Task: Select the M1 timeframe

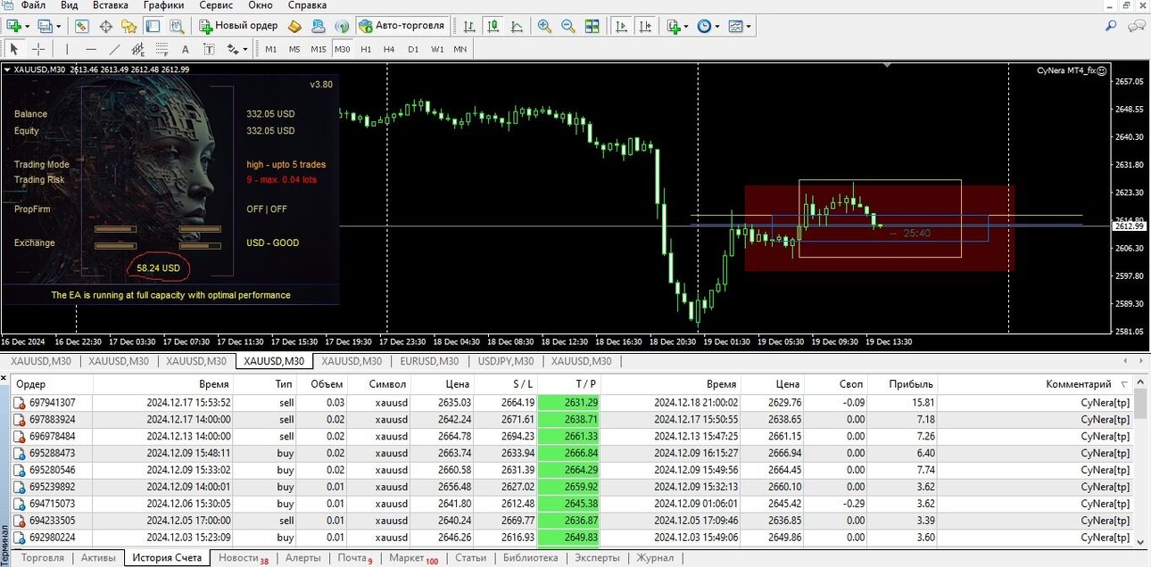Action: pyautogui.click(x=271, y=49)
